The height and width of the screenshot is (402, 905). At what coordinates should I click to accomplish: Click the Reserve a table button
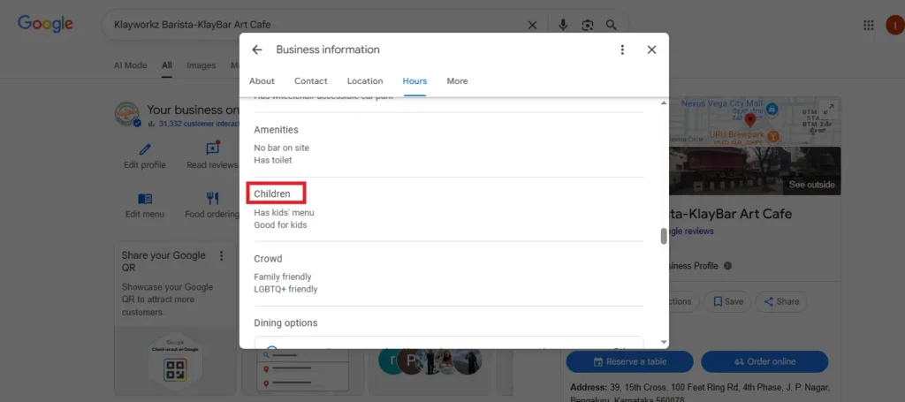629,361
